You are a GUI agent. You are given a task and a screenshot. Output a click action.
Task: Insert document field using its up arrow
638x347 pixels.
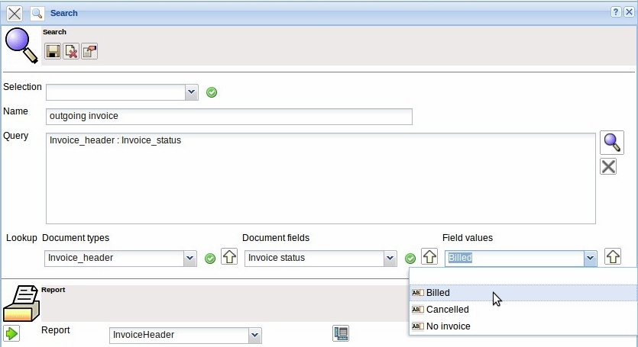[x=429, y=257]
